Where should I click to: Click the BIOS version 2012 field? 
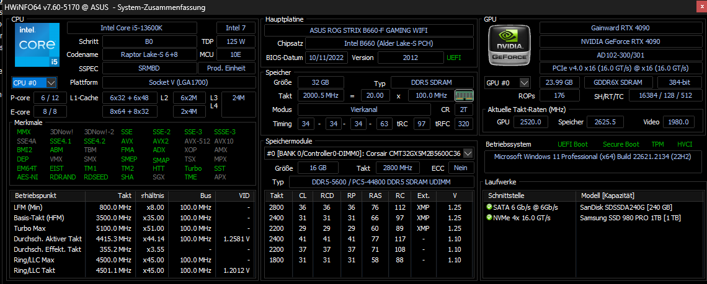(411, 58)
